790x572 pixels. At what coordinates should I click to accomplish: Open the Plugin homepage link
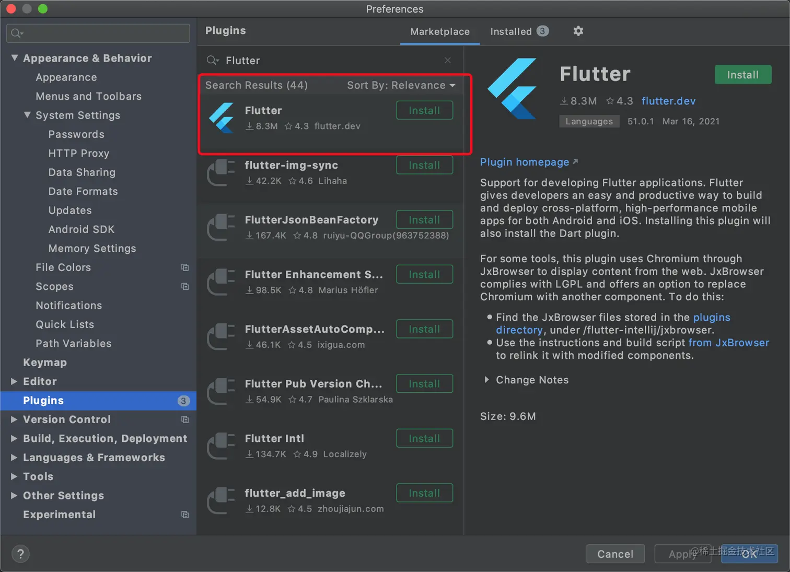(525, 162)
